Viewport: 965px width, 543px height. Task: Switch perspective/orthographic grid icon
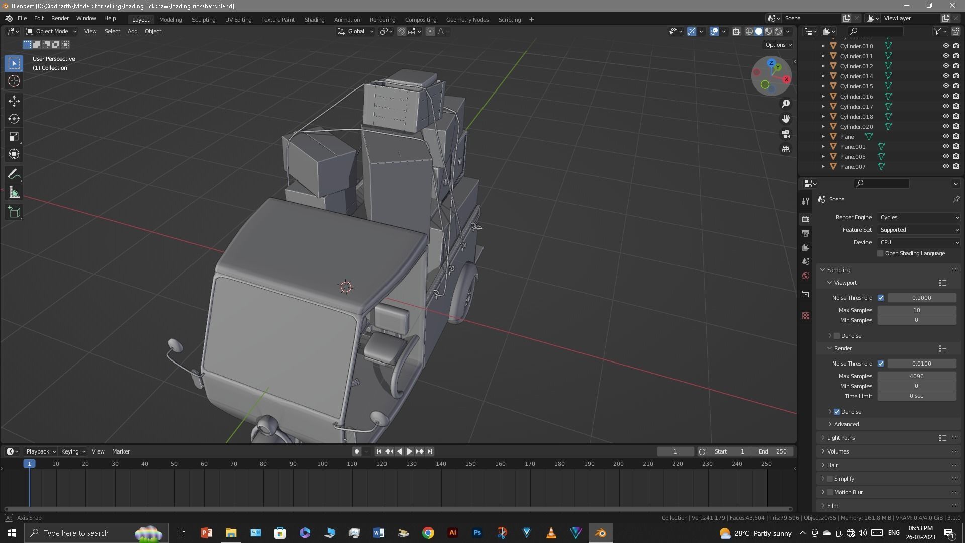(x=786, y=149)
